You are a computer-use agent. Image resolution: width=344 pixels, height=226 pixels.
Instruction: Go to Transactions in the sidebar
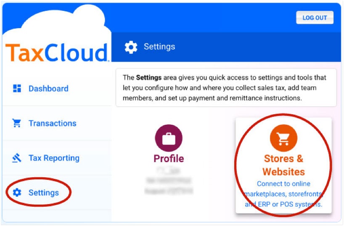(x=53, y=124)
